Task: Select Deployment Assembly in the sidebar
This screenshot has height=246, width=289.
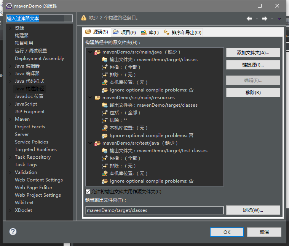Action: (x=40, y=58)
